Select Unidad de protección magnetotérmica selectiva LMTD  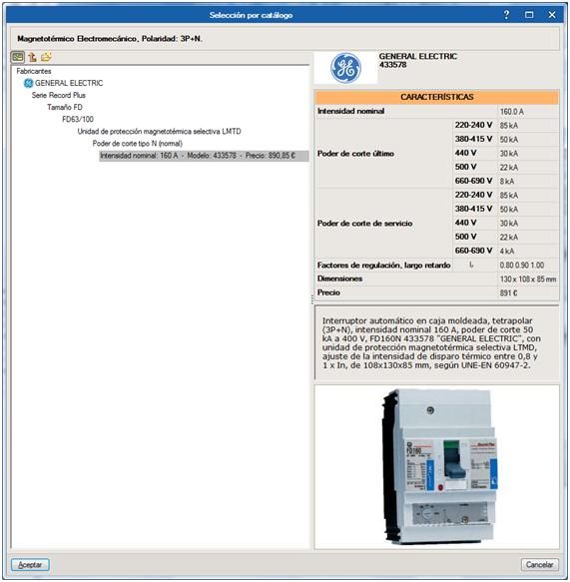(159, 132)
